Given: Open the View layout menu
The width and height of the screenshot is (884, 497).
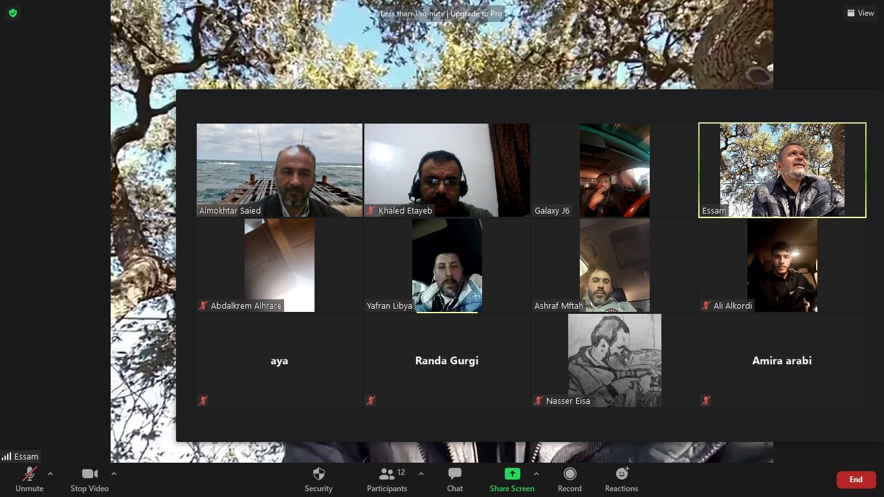Looking at the screenshot, I should pyautogui.click(x=860, y=13).
